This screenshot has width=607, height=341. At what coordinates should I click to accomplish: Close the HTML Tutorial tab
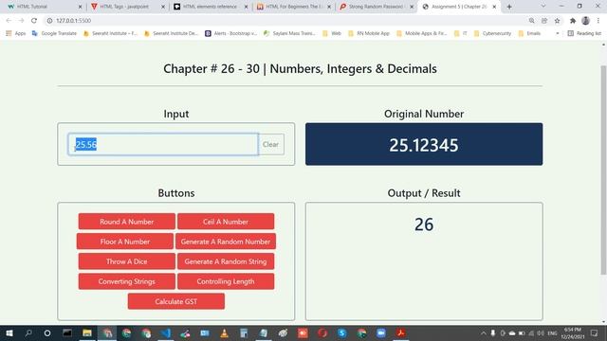click(80, 7)
